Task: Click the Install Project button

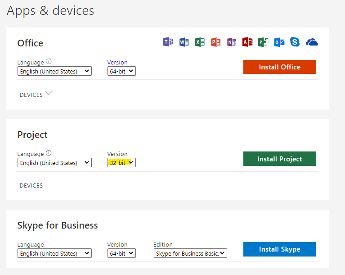Action: pos(280,159)
